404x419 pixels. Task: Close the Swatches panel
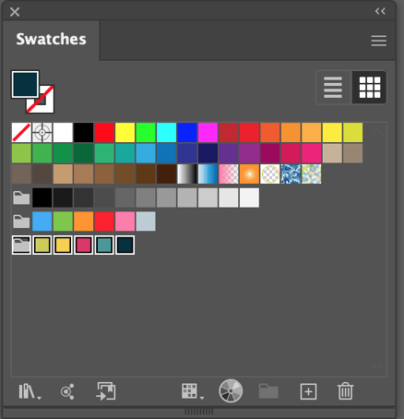(15, 12)
